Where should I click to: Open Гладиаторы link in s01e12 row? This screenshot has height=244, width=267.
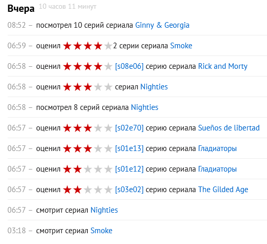click(x=217, y=169)
